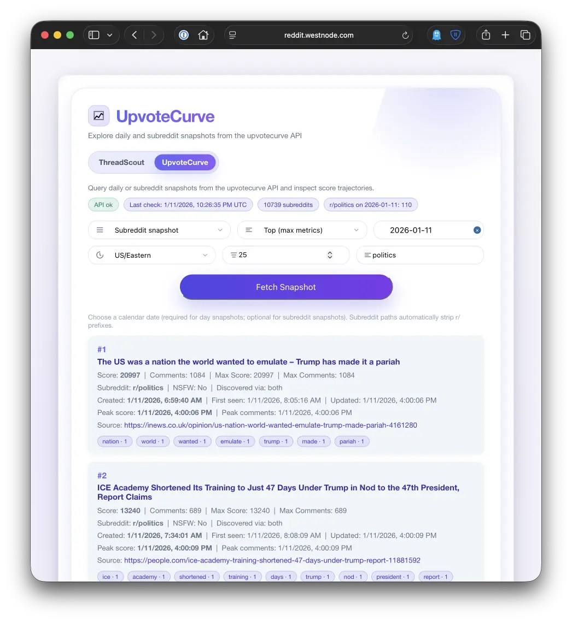Click the days · 1 keyword tag

tap(281, 577)
